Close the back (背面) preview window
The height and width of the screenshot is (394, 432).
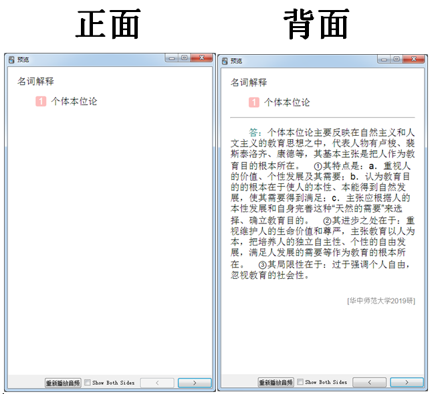414,59
